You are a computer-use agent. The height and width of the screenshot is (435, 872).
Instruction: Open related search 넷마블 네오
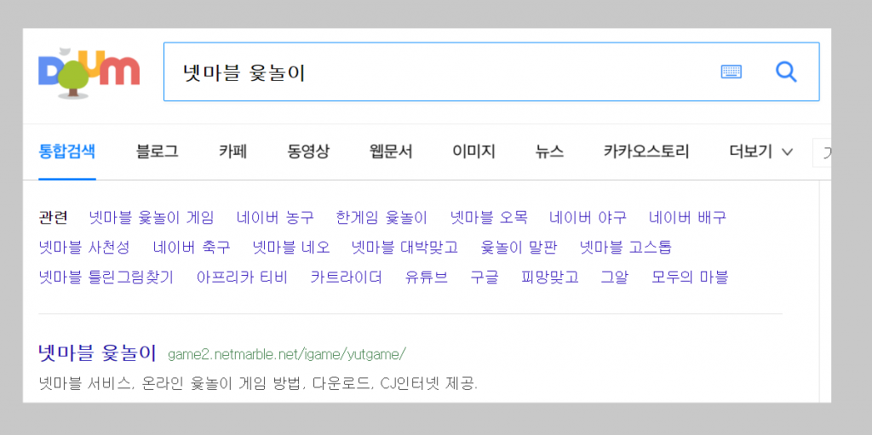[291, 247]
